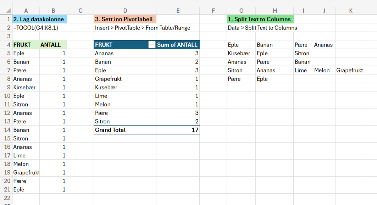Click the Grapefrukt cell in column K
This screenshot has width=377, height=205.
point(350,71)
